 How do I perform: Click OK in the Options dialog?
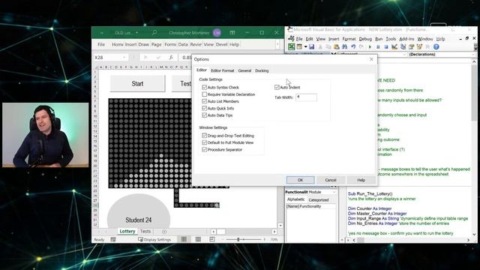pyautogui.click(x=300, y=180)
